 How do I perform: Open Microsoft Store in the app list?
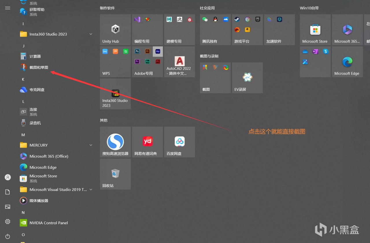pyautogui.click(x=56, y=178)
